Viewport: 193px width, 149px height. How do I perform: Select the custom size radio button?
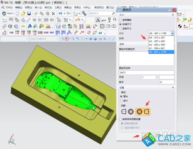coord(120,29)
